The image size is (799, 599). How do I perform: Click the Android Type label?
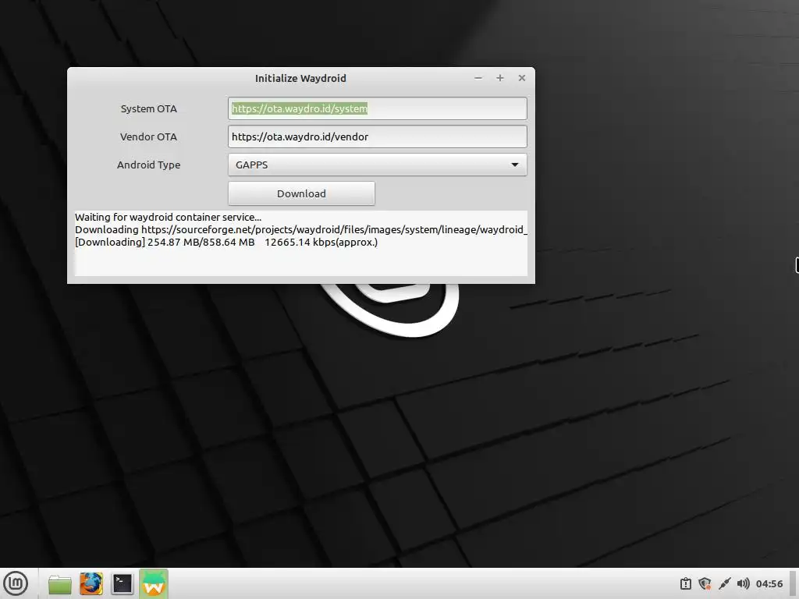click(149, 165)
